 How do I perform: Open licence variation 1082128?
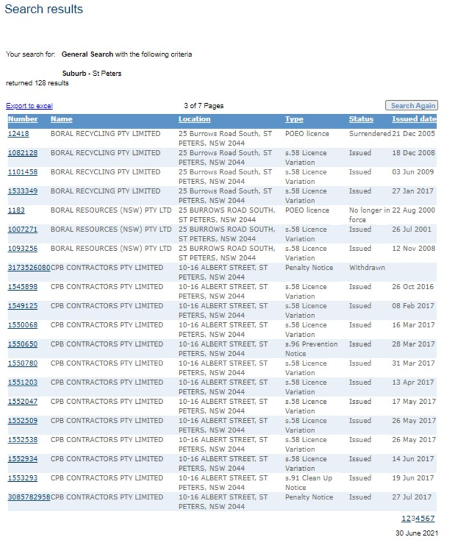click(23, 153)
